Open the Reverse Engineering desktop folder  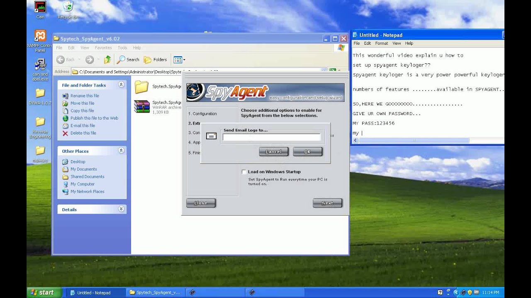[40, 127]
